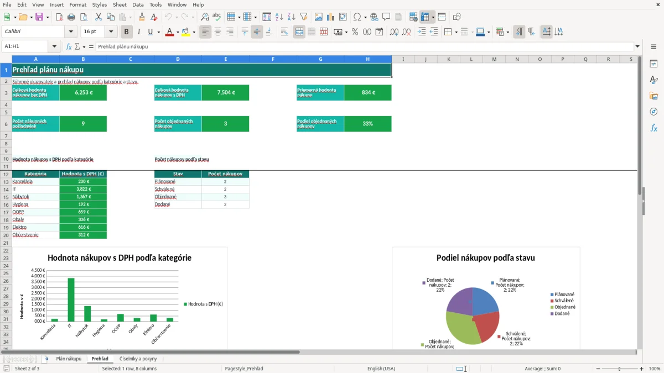
Task: Click the Spelling check abc icon
Action: click(x=217, y=17)
